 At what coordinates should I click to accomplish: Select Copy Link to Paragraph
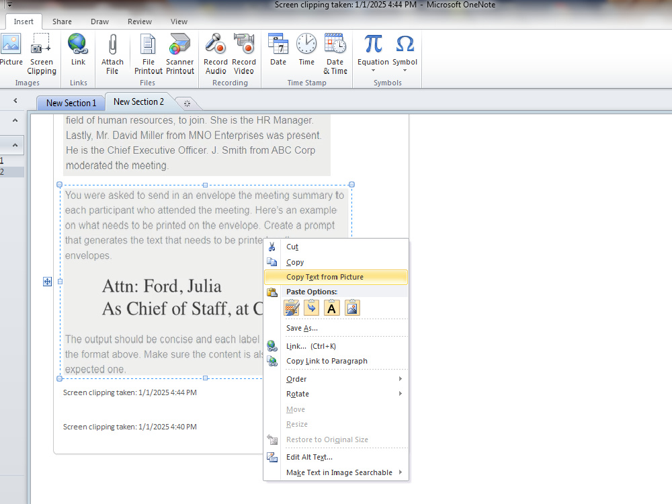coord(335,361)
